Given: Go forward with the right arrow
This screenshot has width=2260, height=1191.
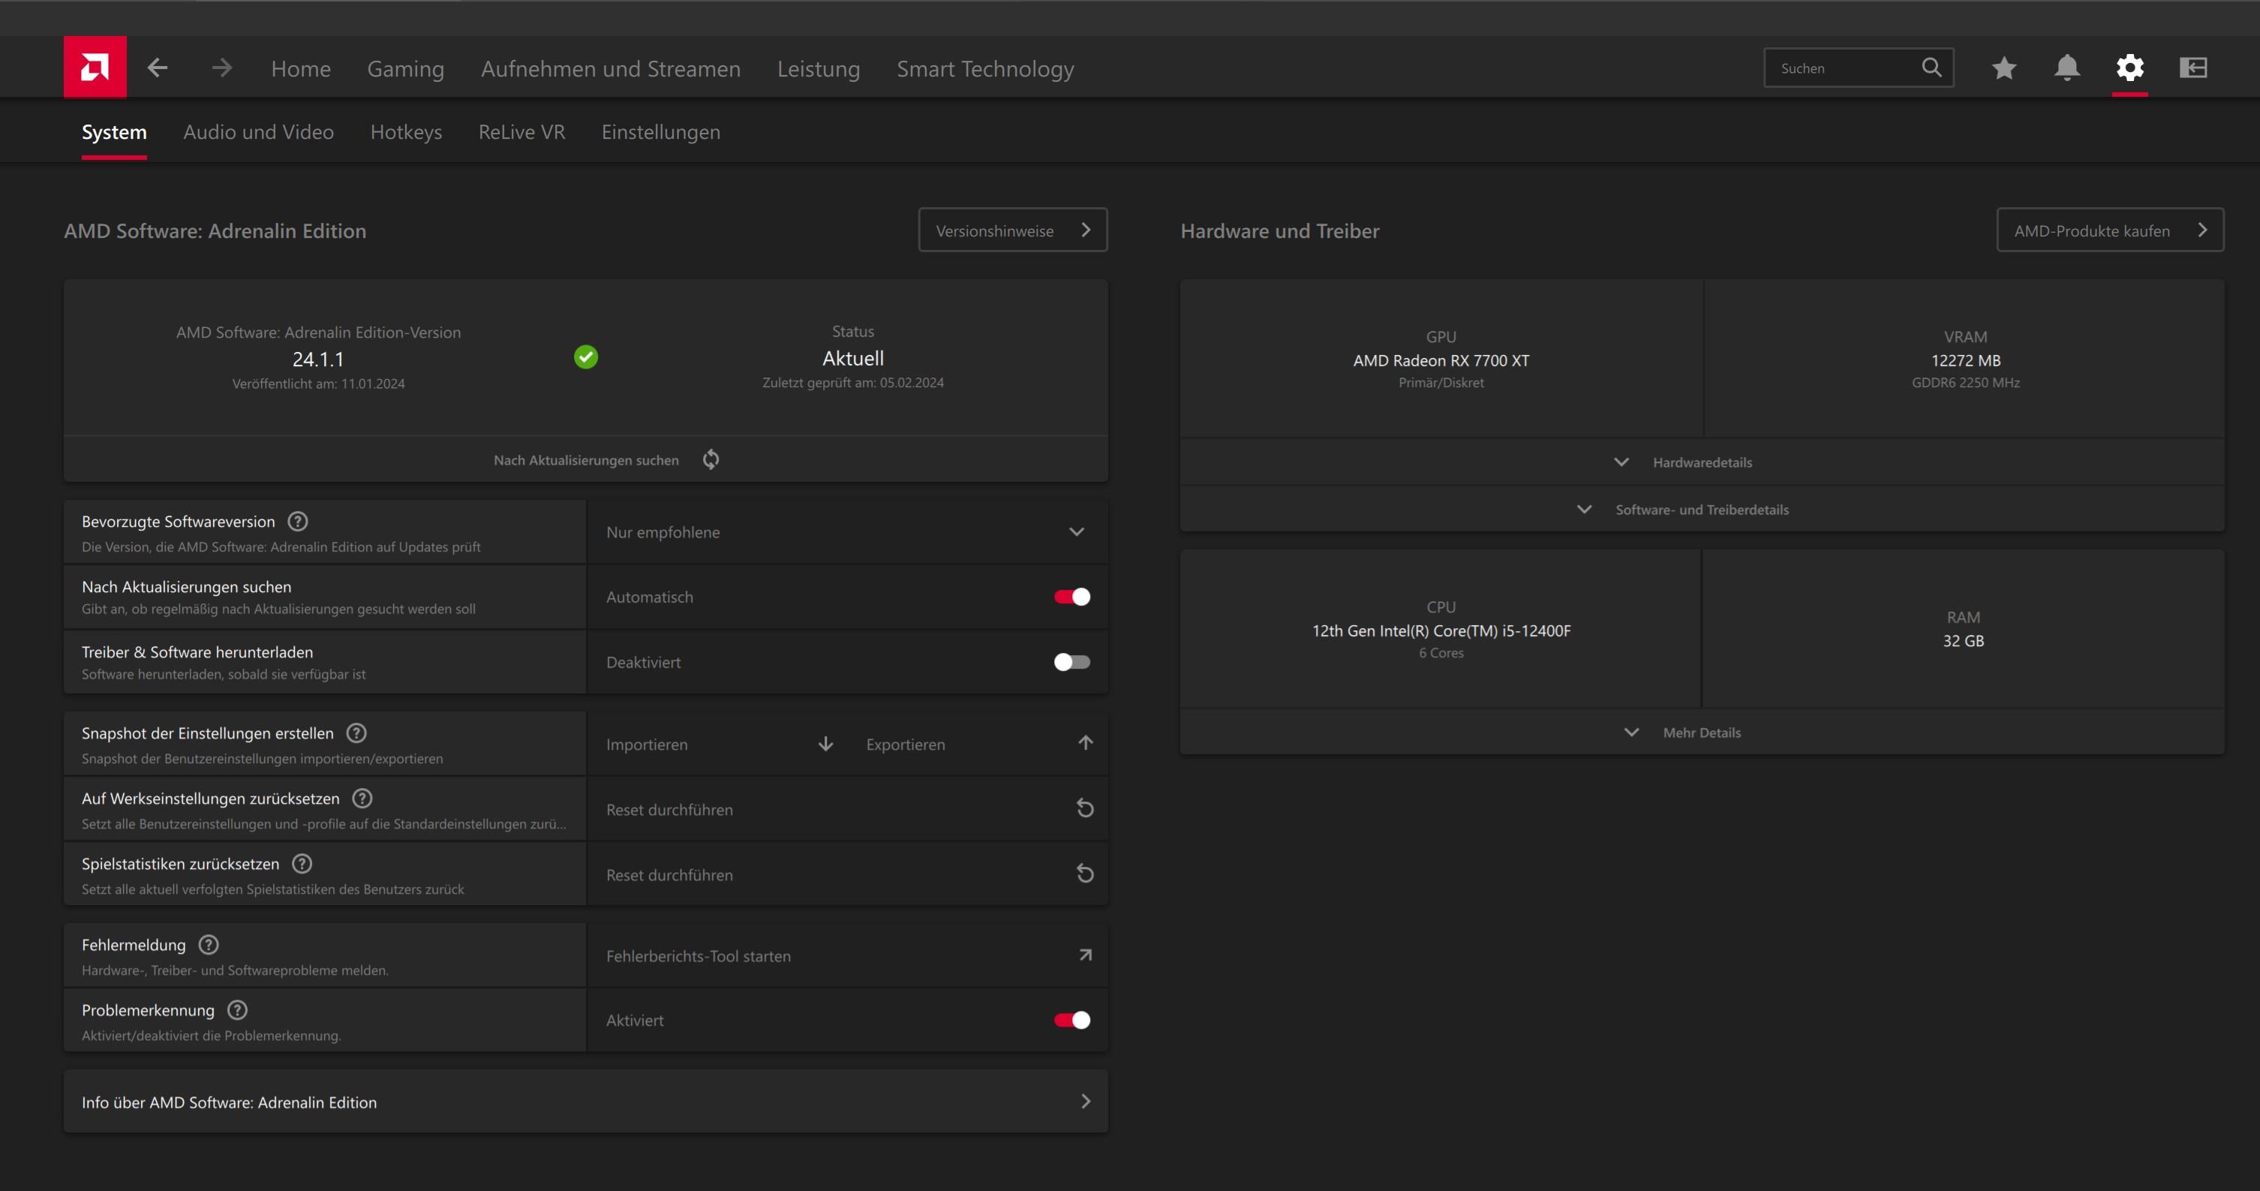Looking at the screenshot, I should [x=222, y=68].
